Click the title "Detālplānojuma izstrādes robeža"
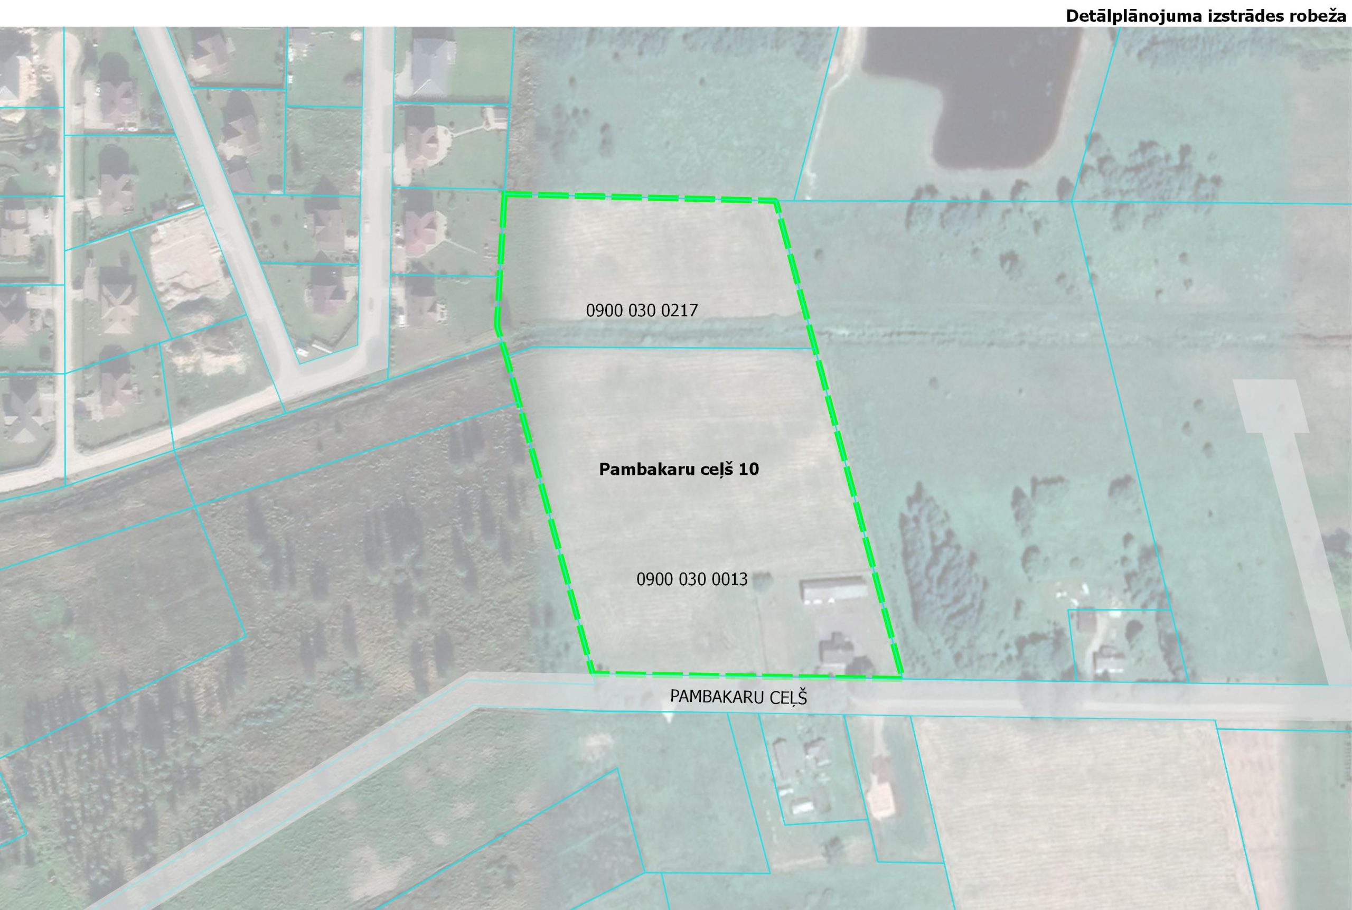1352x910 pixels. (1206, 16)
